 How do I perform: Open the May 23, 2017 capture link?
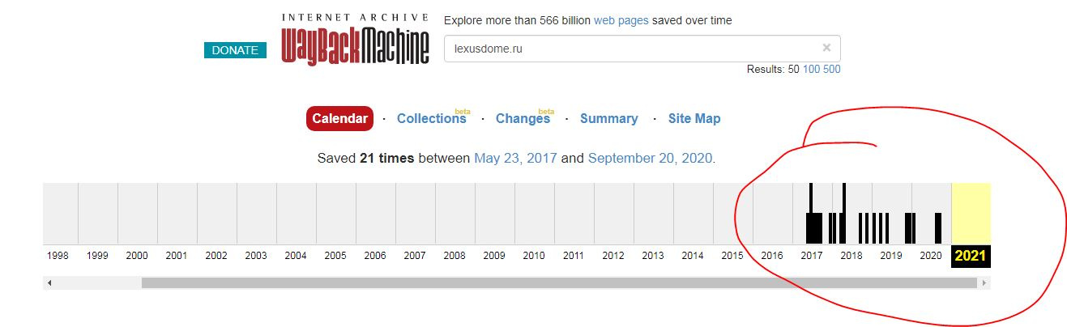[515, 158]
